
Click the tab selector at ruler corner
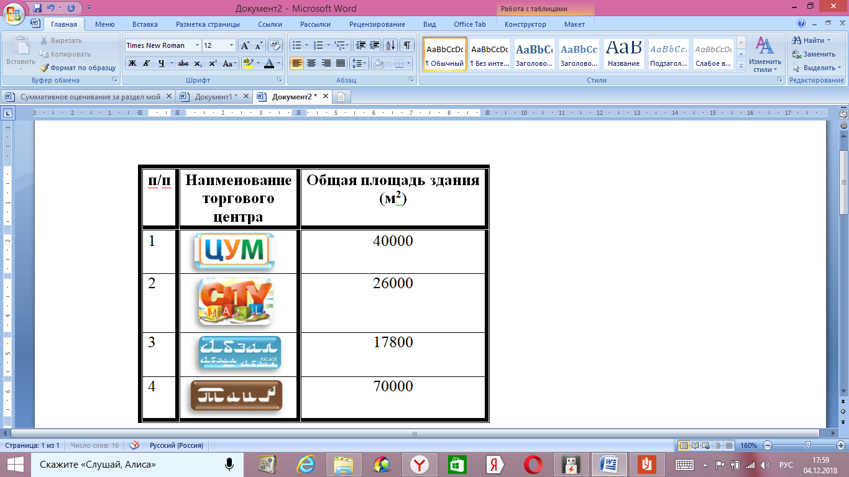click(x=8, y=113)
